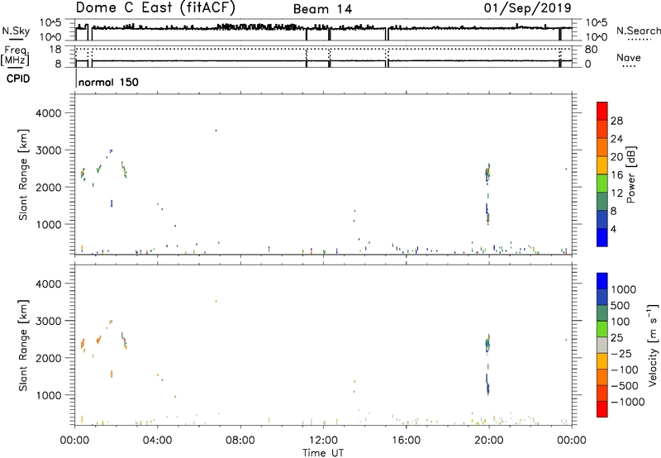Click the 'CPID' label
This screenshot has width=661, height=458.
tap(18, 79)
